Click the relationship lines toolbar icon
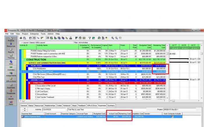Viewport: 204px width, 127px height. pos(38,38)
